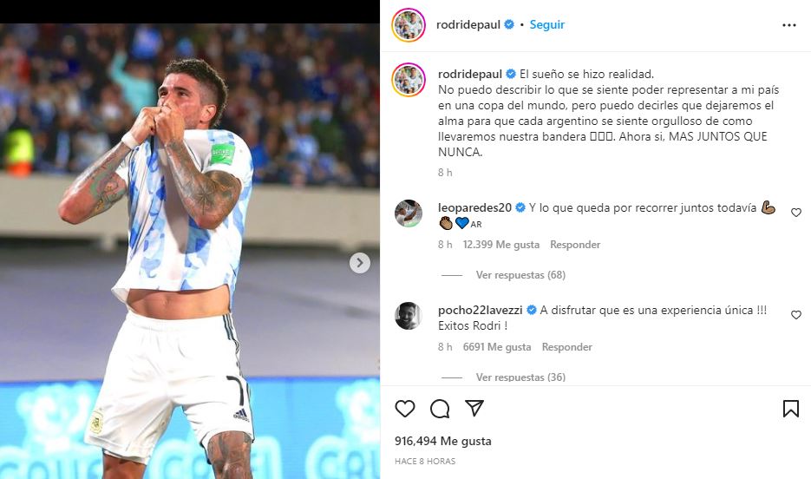This screenshot has height=479, width=811.
Task: Like pocho22lavezzi's comment heart
Action: 796,315
